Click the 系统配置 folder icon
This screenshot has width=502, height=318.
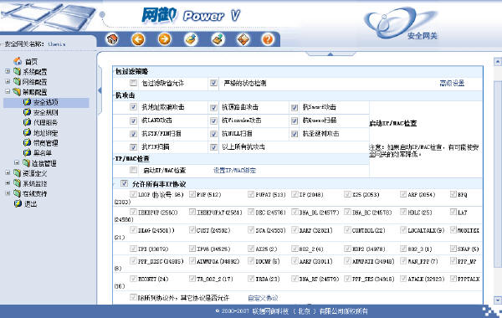click(18, 71)
